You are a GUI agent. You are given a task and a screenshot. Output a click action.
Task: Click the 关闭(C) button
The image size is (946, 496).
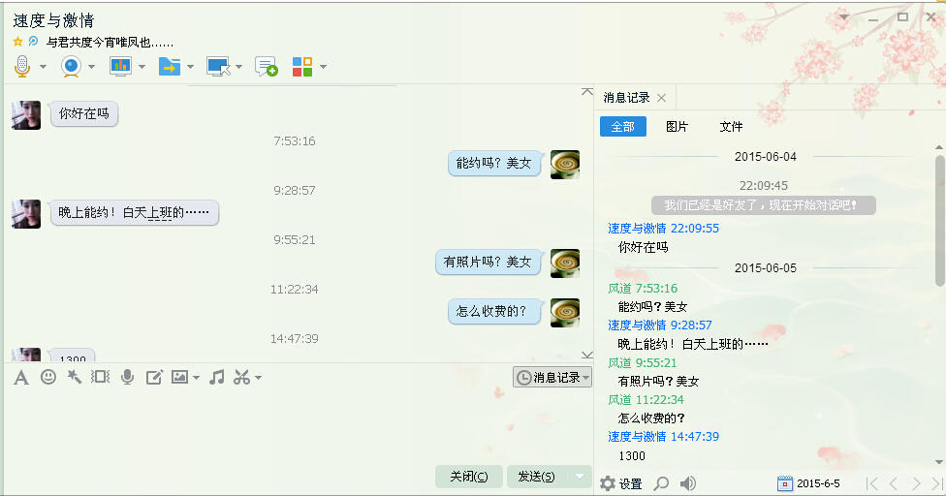tap(469, 476)
